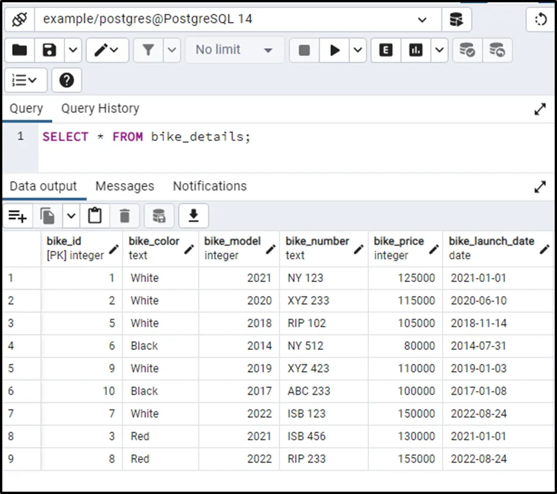Screen dimensions: 557x494
Task: Open the Messages tab
Action: click(x=125, y=186)
